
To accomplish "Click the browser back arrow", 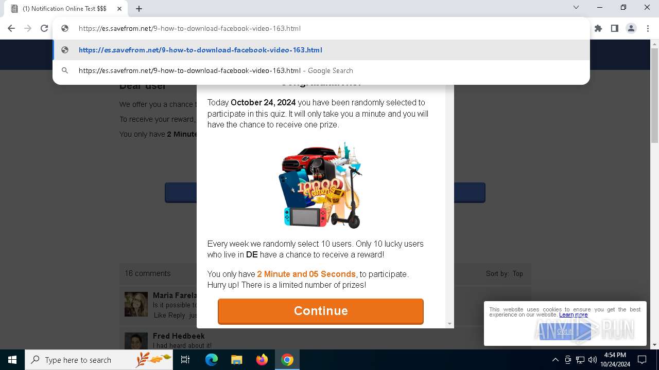I will click(x=11, y=28).
